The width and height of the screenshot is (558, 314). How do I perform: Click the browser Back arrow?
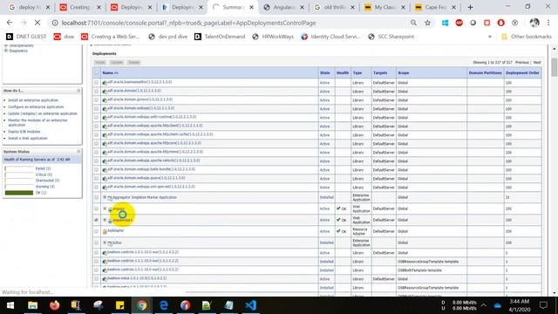click(x=10, y=23)
